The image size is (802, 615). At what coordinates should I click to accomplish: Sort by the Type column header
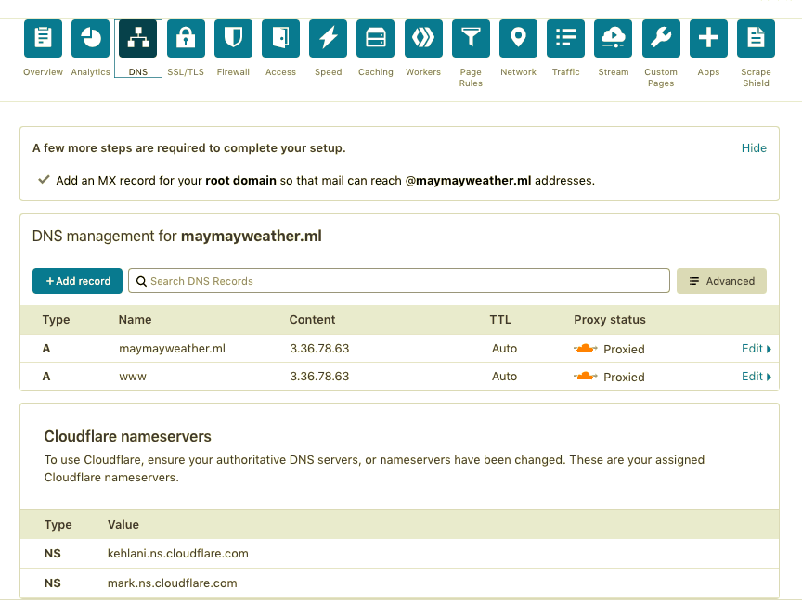pyautogui.click(x=57, y=320)
